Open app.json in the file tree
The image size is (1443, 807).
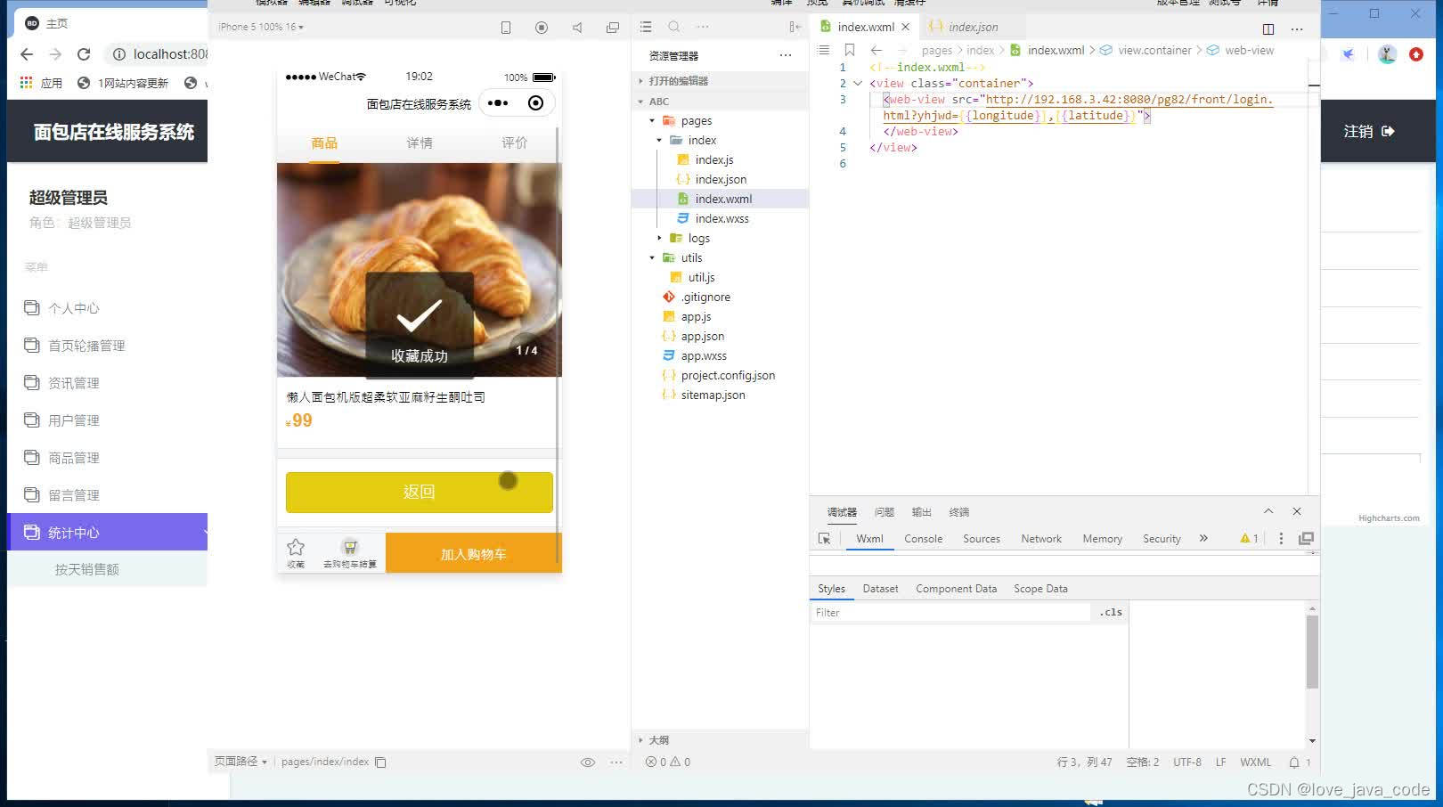[x=703, y=337]
